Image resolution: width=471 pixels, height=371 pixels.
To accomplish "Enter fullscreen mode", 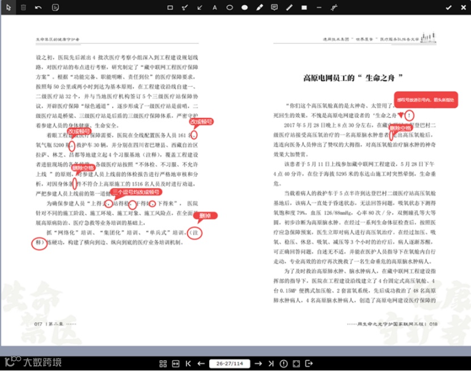I will pyautogui.click(x=296, y=364).
